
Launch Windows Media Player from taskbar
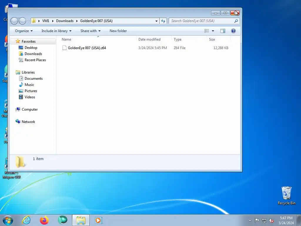pyautogui.click(x=99, y=220)
